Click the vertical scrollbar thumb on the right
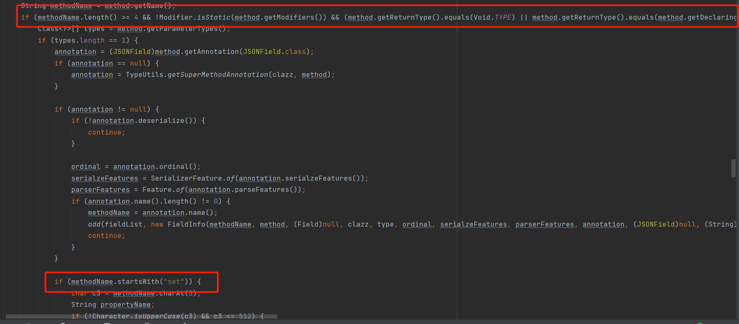Screen dimensions: 739x324 (733, 168)
